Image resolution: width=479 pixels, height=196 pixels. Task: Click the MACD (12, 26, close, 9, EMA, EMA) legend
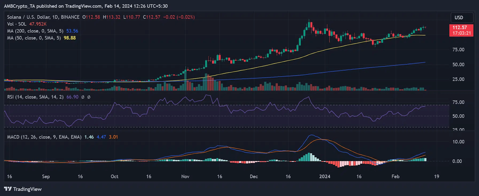[x=44, y=137]
